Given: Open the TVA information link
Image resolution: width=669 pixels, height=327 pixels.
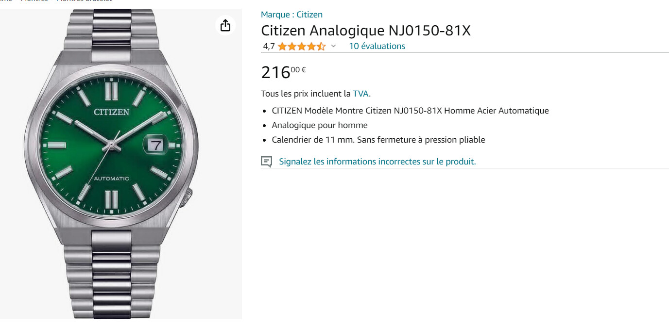Looking at the screenshot, I should tap(360, 94).
